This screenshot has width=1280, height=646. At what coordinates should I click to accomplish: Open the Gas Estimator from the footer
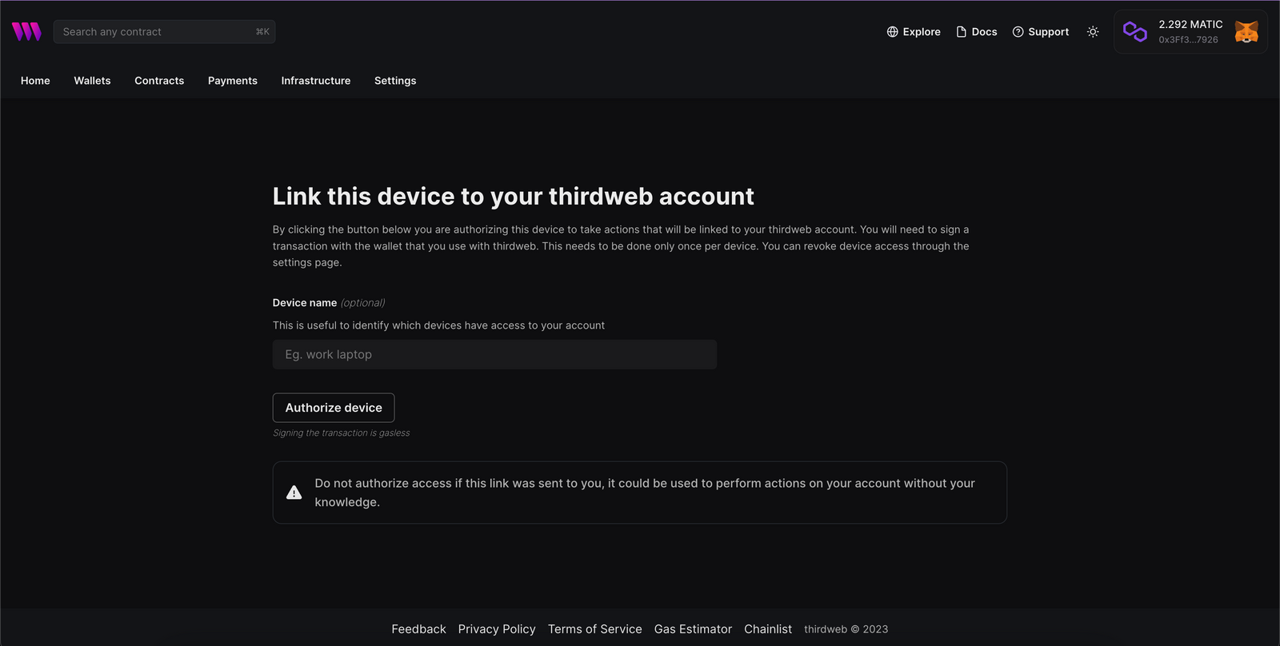click(693, 629)
